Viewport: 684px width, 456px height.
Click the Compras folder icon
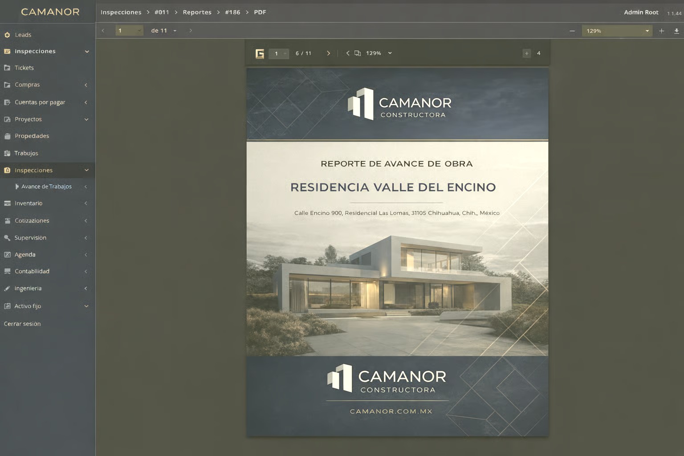7,85
